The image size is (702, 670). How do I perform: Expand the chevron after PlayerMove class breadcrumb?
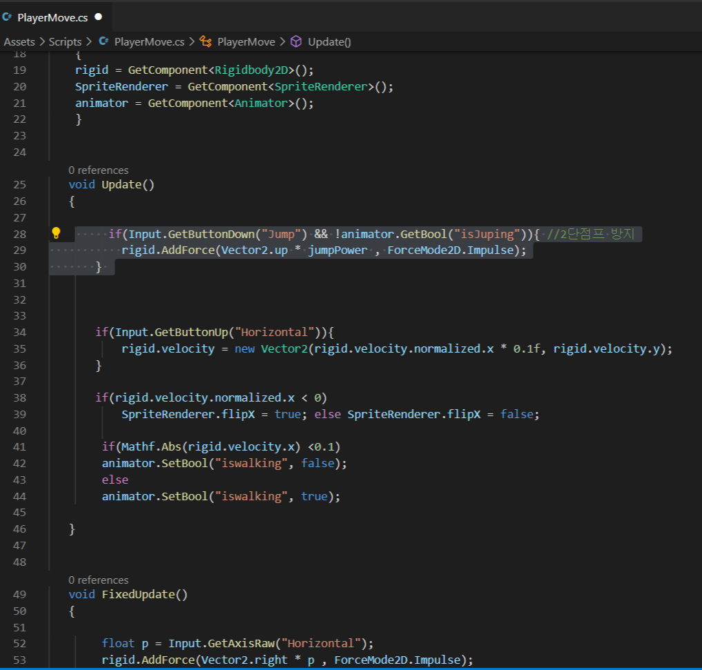(x=282, y=41)
